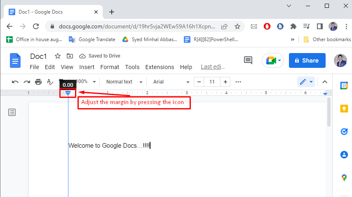The width and height of the screenshot is (352, 197).
Task: Open Last edit version history link
Action: [213, 67]
